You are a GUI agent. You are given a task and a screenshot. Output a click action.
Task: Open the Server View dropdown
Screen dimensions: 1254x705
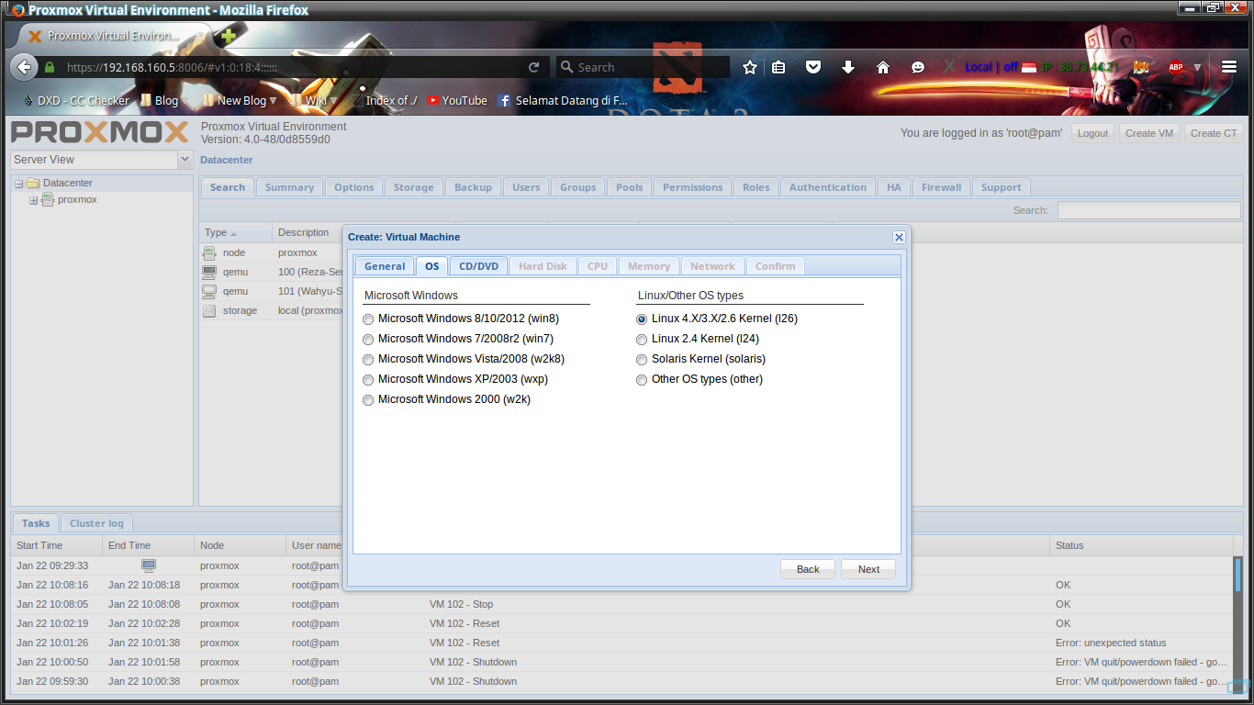click(x=184, y=160)
